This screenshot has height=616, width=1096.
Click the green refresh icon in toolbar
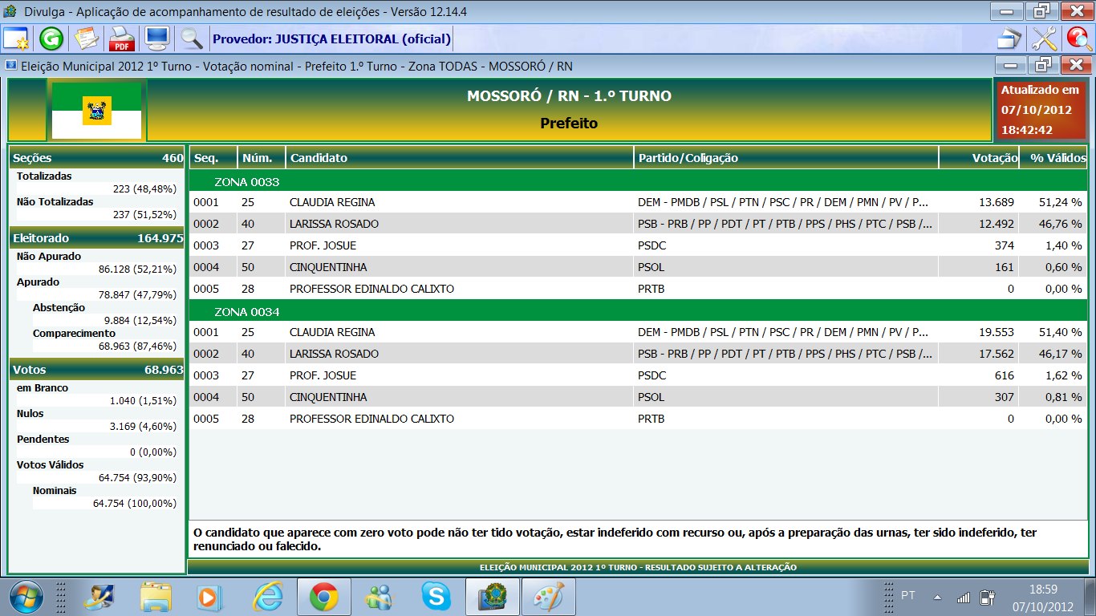pyautogui.click(x=51, y=38)
